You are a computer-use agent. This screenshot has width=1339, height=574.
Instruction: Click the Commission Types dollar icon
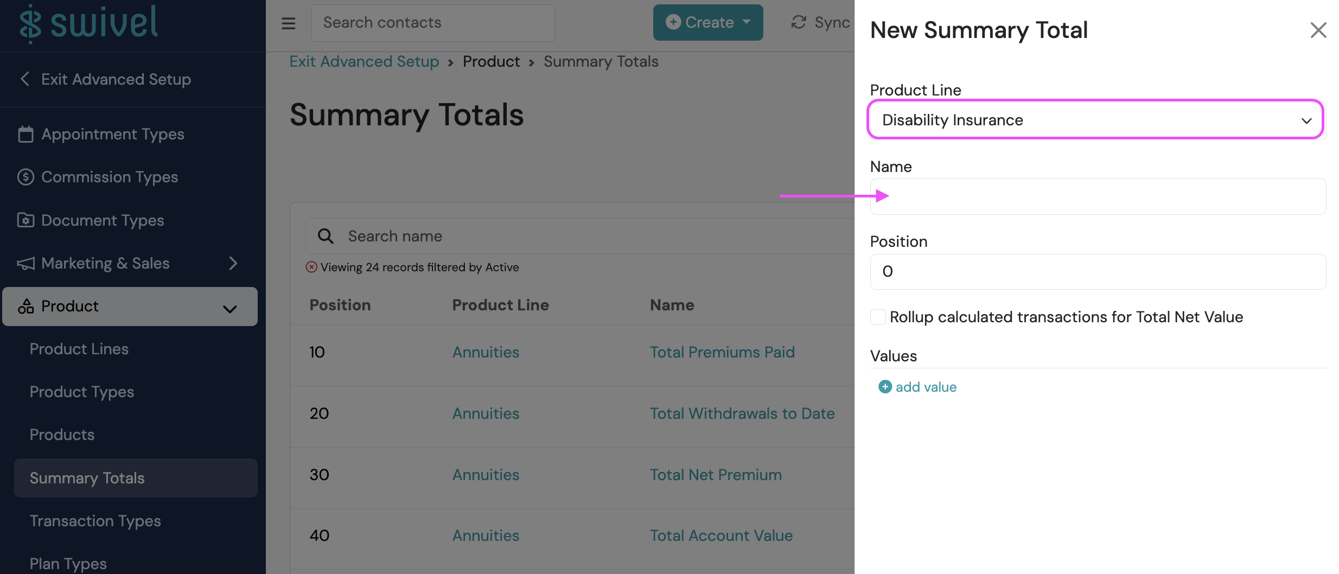coord(25,177)
